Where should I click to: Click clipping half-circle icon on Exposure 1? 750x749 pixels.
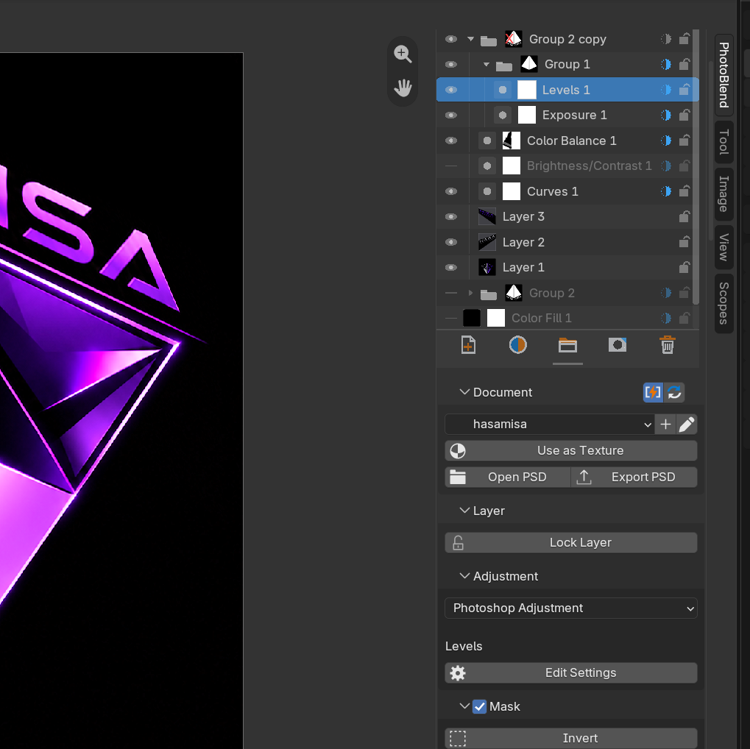click(x=666, y=116)
